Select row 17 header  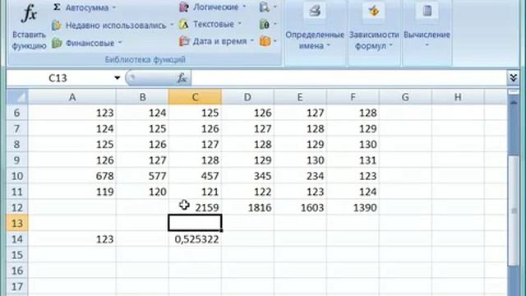(17, 286)
